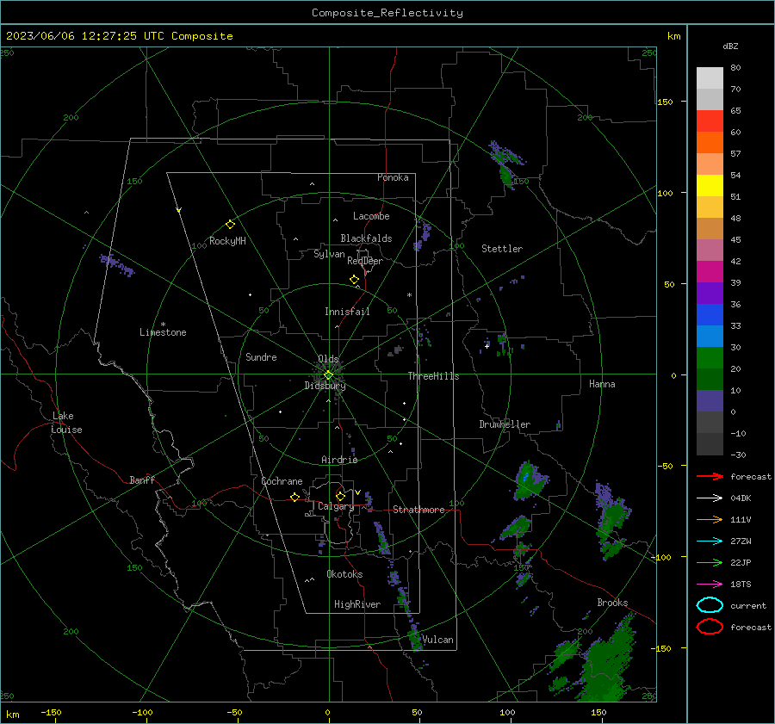Click the Didsbury label

(325, 386)
